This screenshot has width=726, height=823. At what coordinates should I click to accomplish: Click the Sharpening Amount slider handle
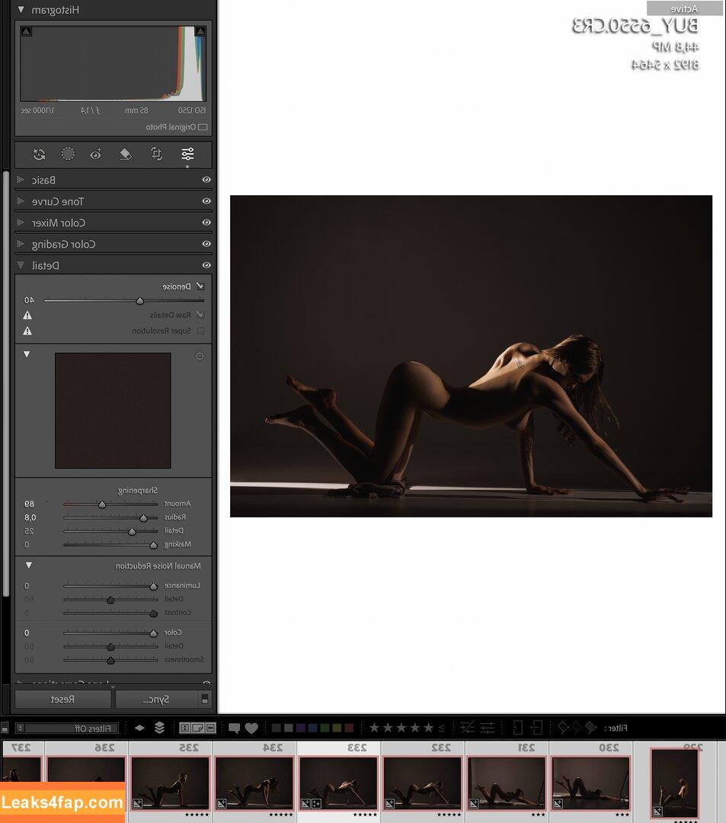click(x=102, y=504)
